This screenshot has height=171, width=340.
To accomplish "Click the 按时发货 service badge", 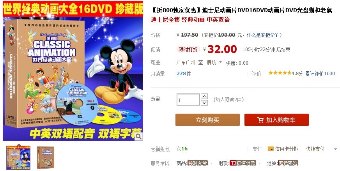I will (x=198, y=163).
